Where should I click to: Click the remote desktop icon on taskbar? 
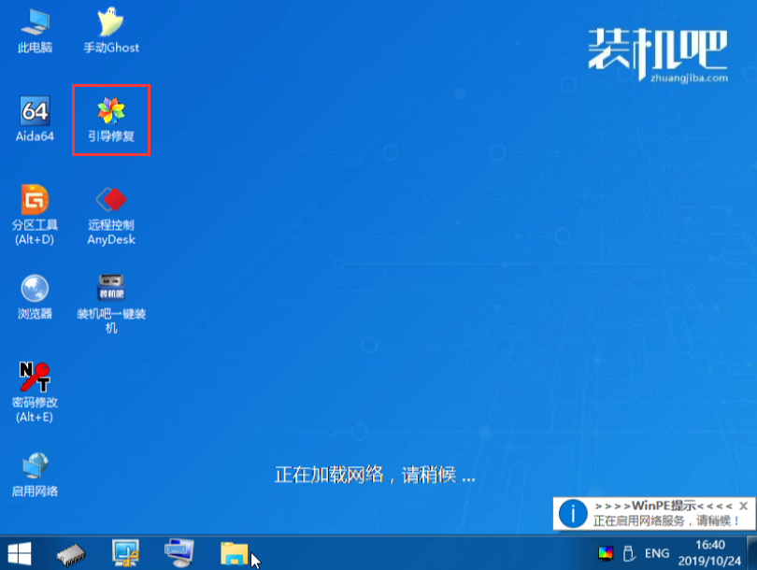pos(179,555)
